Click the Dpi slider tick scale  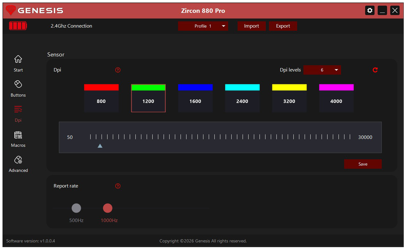coord(220,137)
